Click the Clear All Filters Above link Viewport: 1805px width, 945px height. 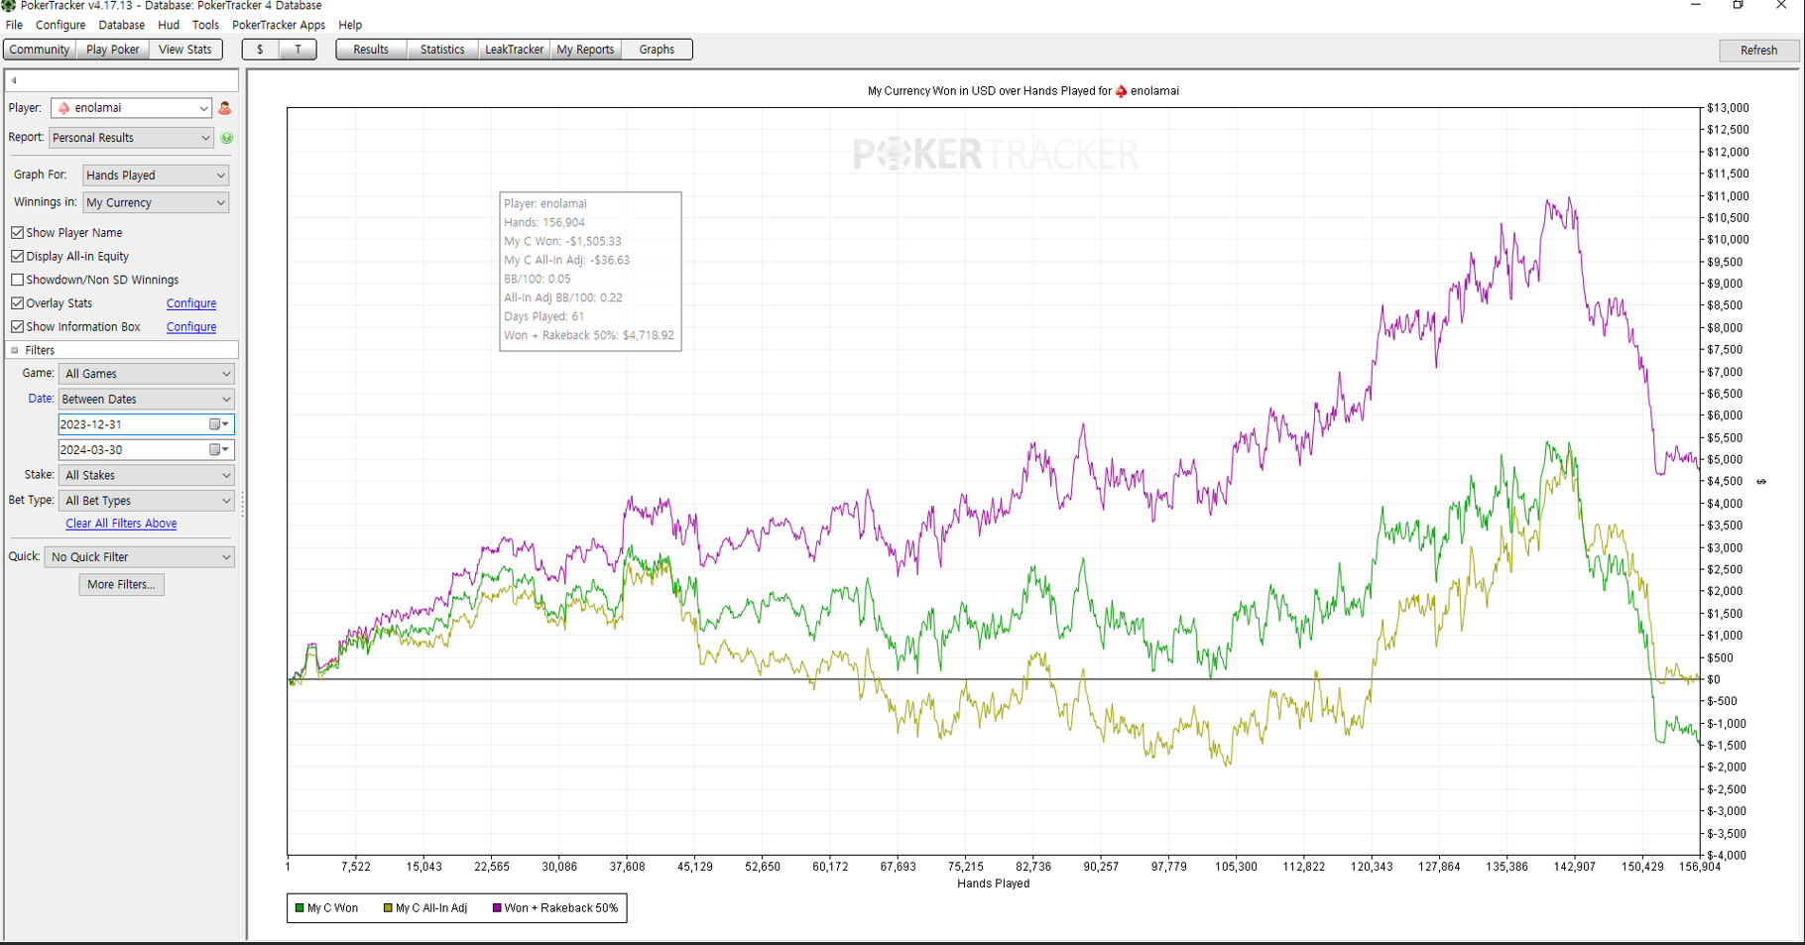(121, 524)
